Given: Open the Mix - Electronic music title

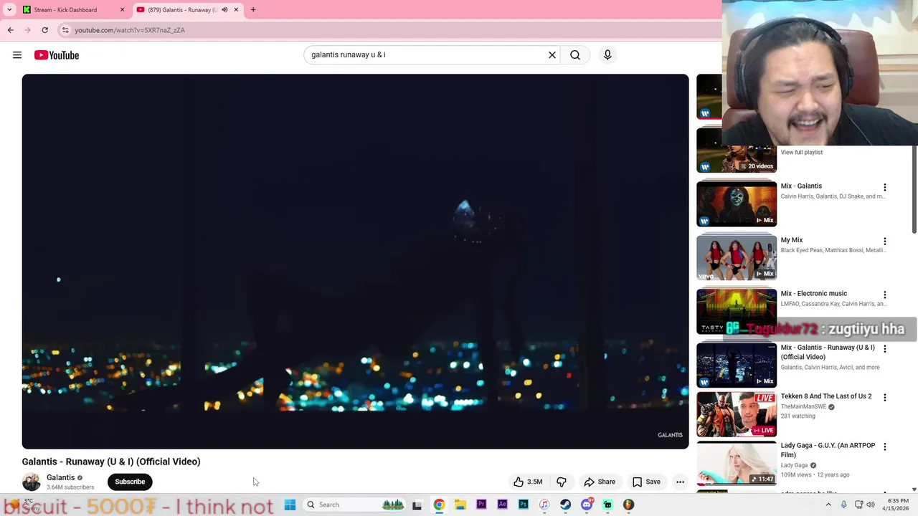Looking at the screenshot, I should click(813, 293).
